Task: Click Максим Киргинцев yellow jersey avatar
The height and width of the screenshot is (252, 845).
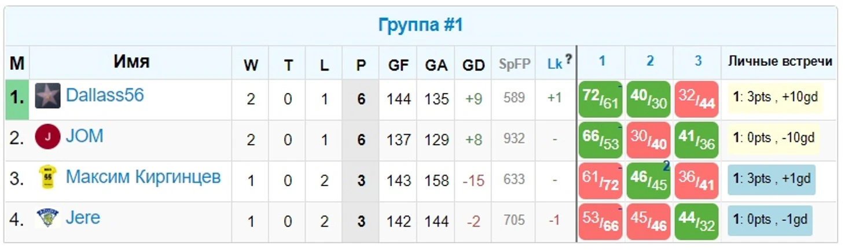Action: 47,177
